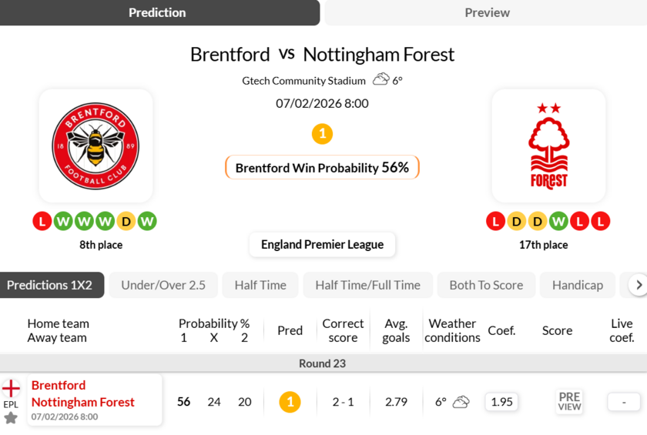This screenshot has width=647, height=435.
Task: Click the cloud icon in the match row
Action: tap(461, 402)
